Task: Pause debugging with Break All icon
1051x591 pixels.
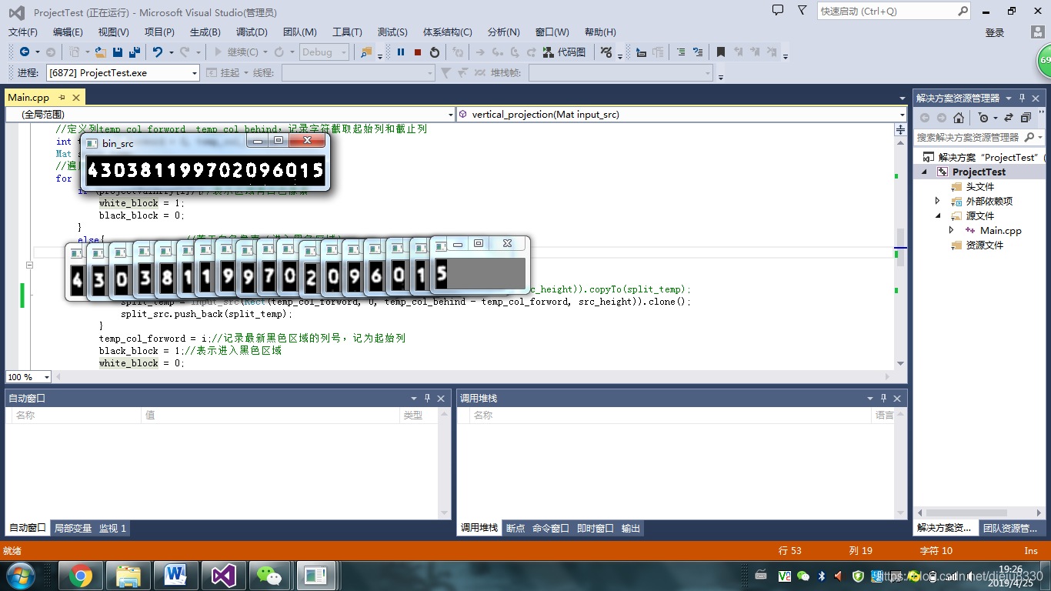Action: pyautogui.click(x=401, y=52)
